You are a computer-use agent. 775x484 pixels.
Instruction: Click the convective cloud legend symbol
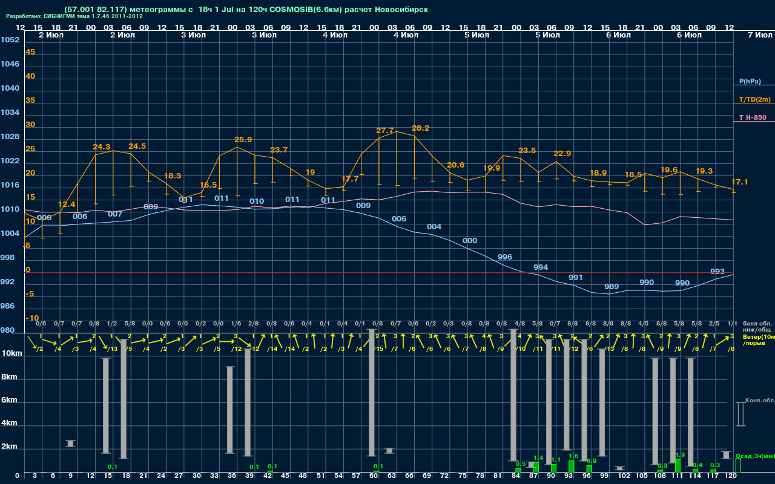740,414
